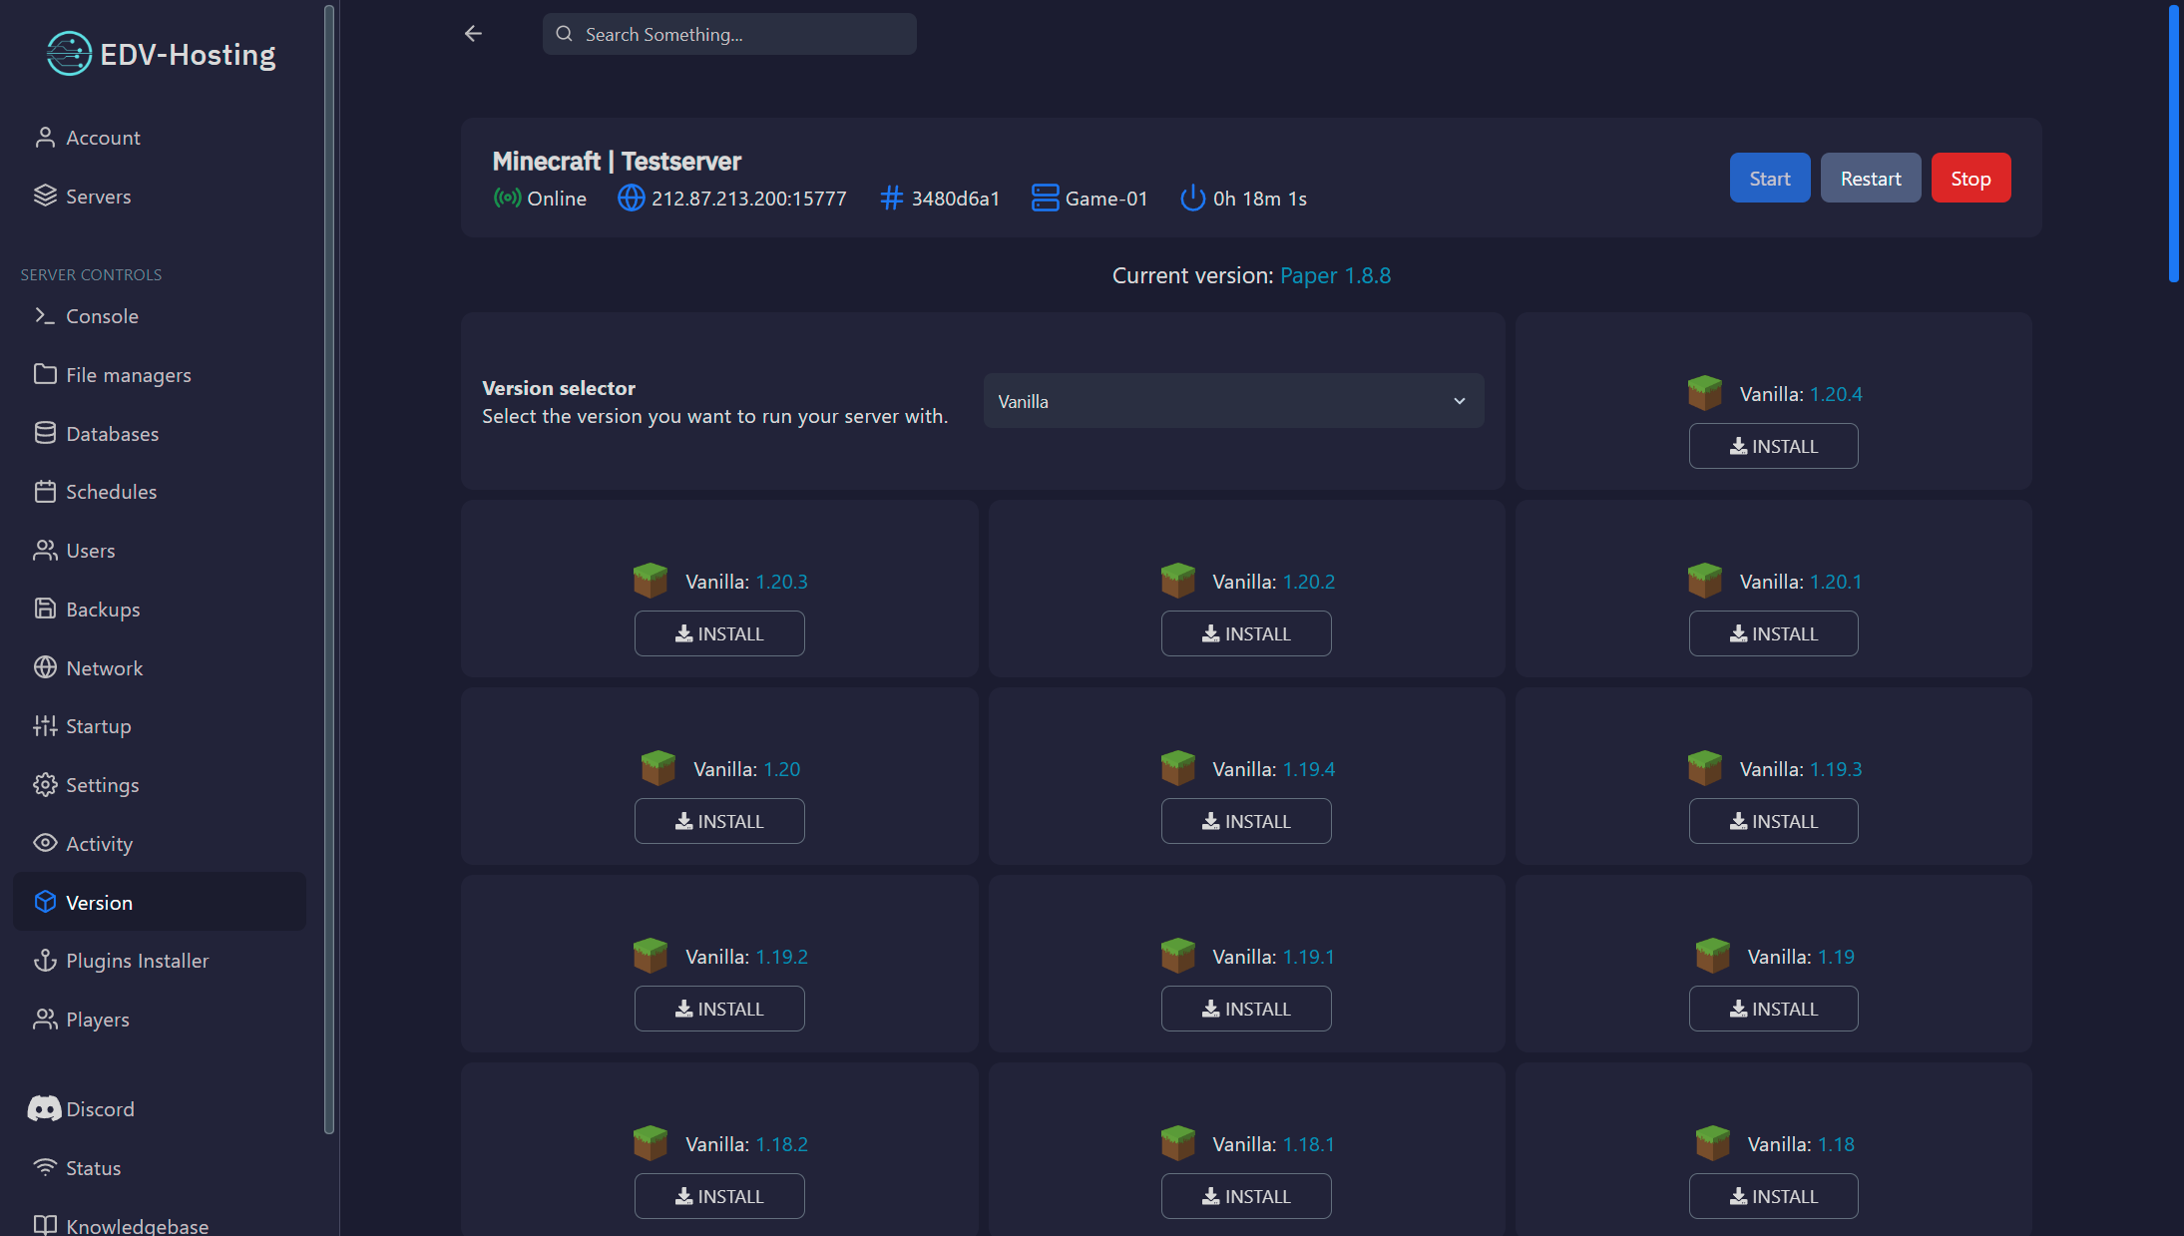This screenshot has width=2184, height=1236.
Task: Open the Users section
Action: 160,551
